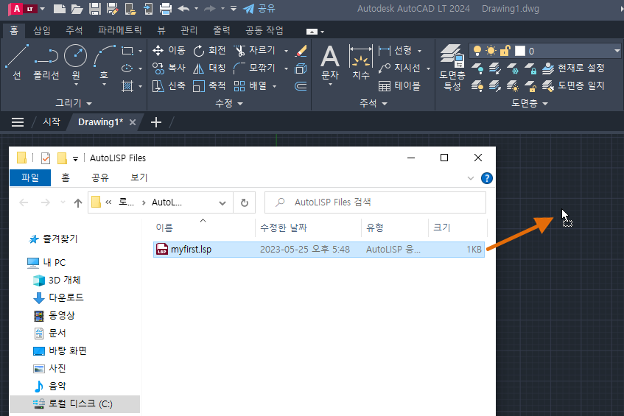Click the layer 0 white color swatch
The image size is (624, 416).
pyautogui.click(x=520, y=51)
